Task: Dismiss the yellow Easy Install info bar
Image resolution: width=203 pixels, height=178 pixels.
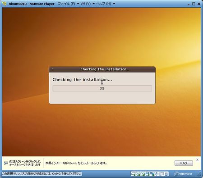Action: 198,160
